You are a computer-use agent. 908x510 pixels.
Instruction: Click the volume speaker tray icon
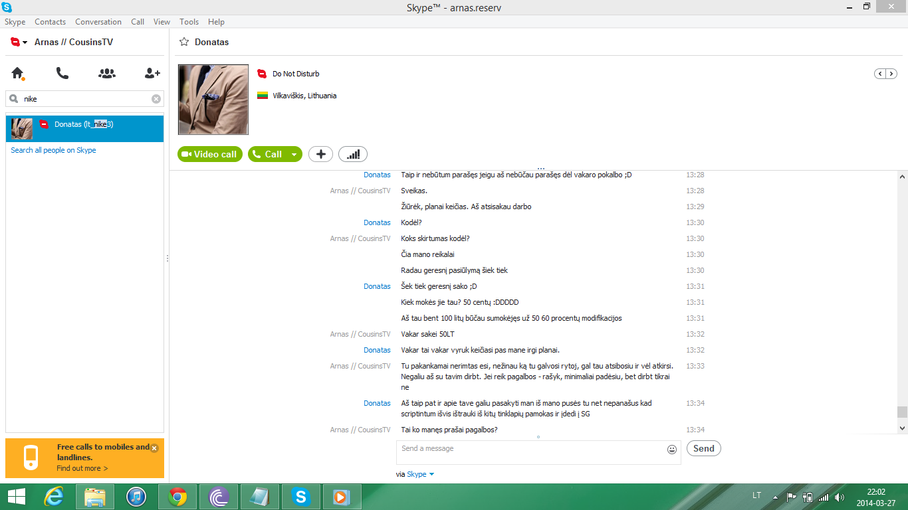click(x=840, y=497)
